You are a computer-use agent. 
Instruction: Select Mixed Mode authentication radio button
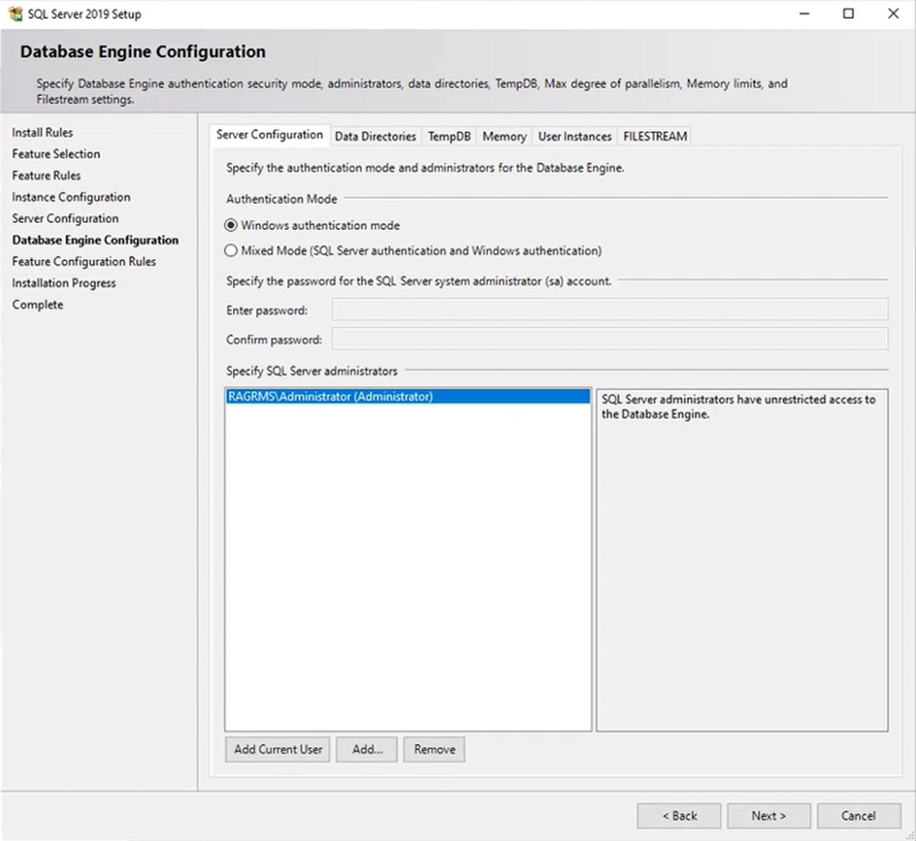[231, 250]
